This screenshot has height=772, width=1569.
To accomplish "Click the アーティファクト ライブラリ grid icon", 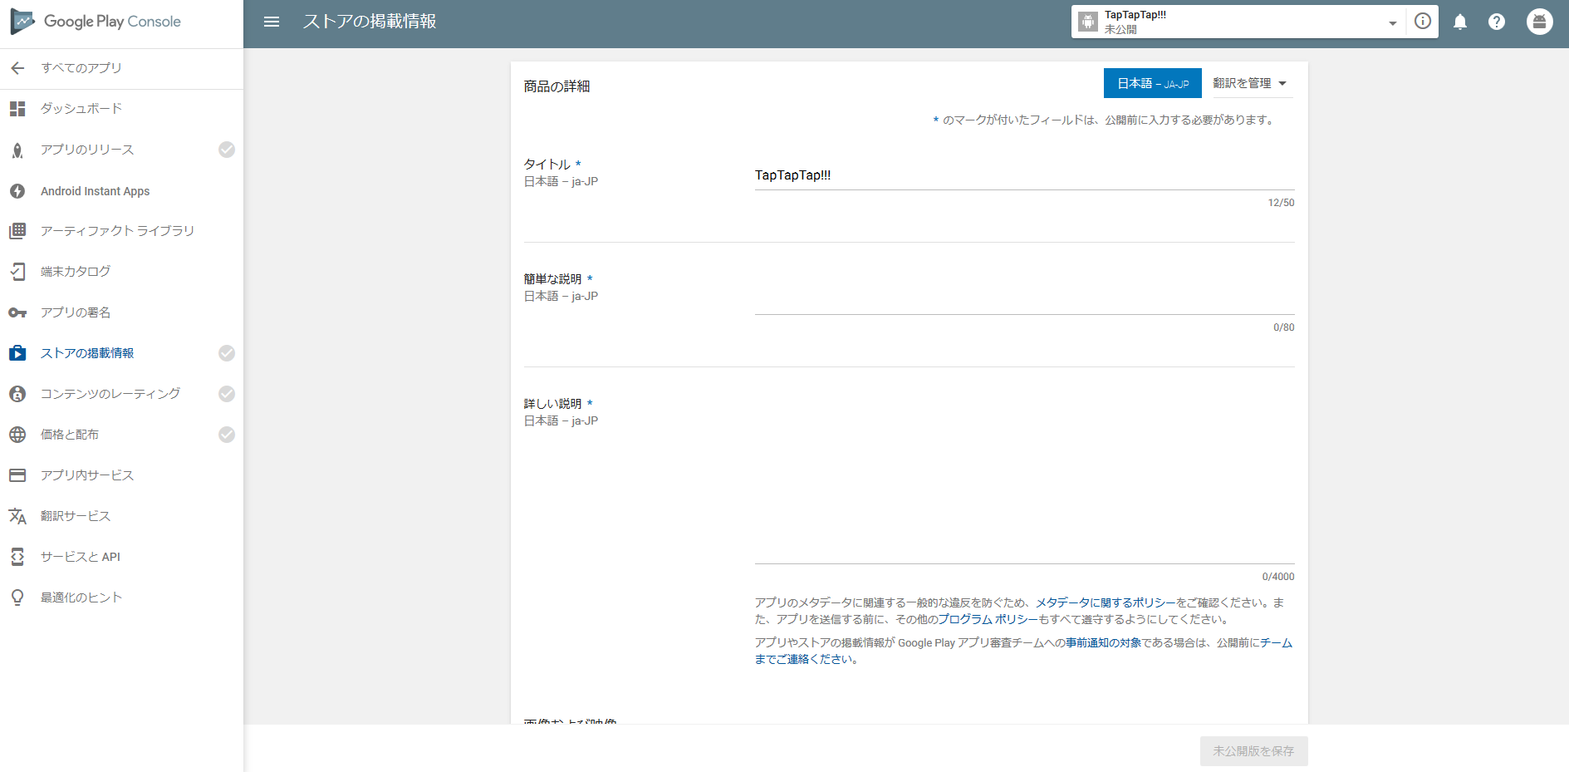I will pos(17,231).
